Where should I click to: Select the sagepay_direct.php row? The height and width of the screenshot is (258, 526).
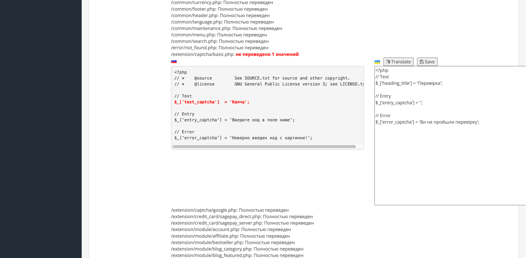pyautogui.click(x=242, y=217)
